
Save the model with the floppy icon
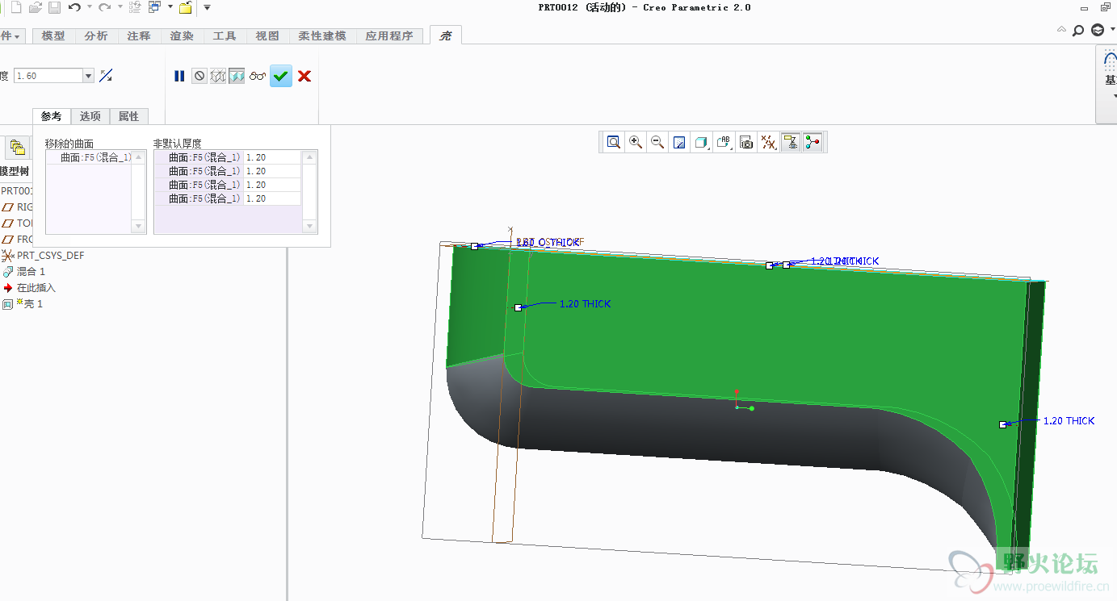tap(54, 7)
